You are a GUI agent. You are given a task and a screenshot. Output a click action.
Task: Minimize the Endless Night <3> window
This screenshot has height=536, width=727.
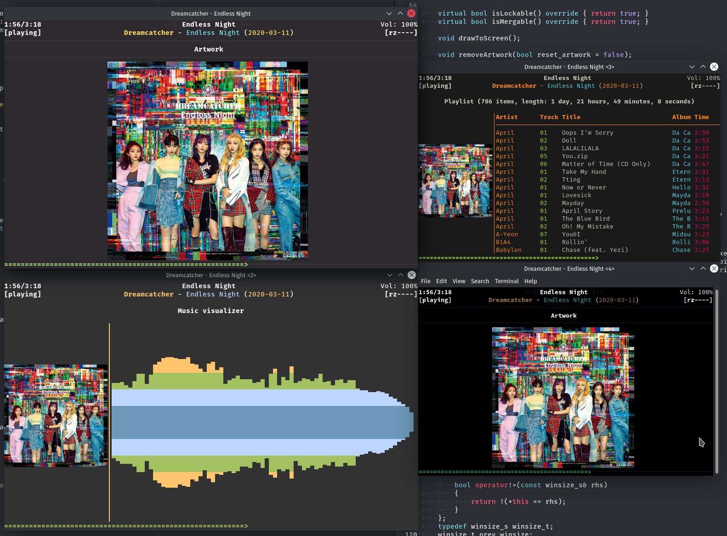pos(692,67)
